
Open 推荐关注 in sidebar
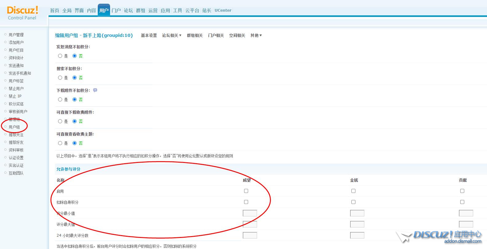click(16, 135)
